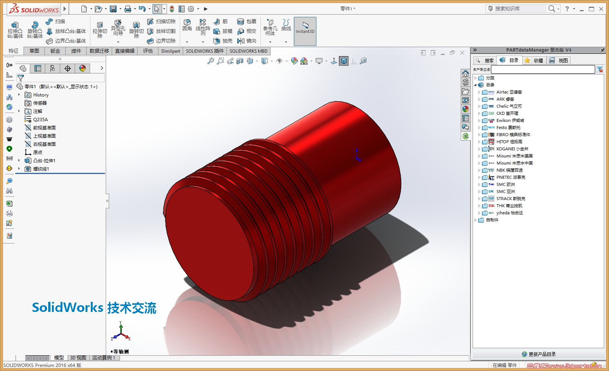Click the Swept Boss (扫描) command
The width and height of the screenshot is (609, 371).
(x=55, y=22)
